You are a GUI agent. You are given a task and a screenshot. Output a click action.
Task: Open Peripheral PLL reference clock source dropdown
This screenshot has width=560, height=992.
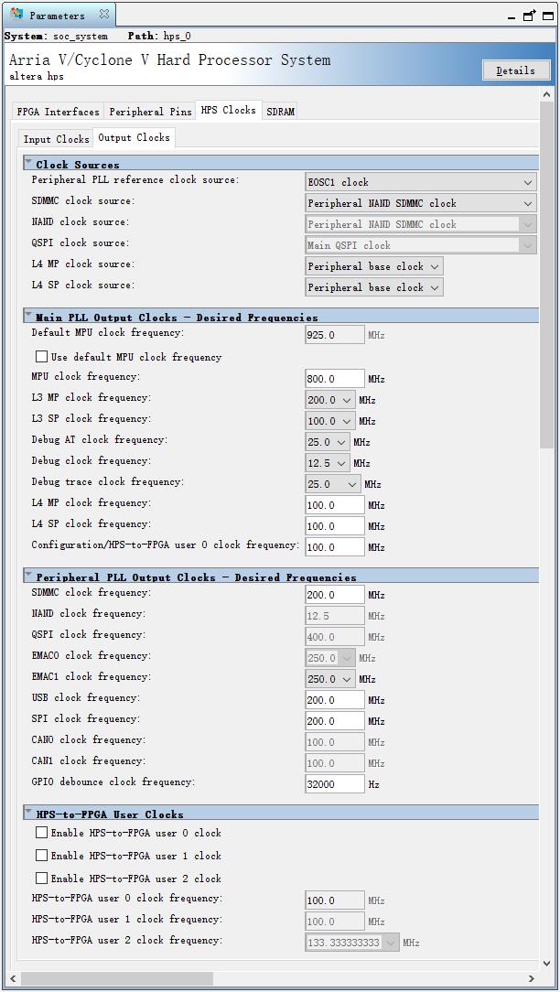pyautogui.click(x=421, y=182)
